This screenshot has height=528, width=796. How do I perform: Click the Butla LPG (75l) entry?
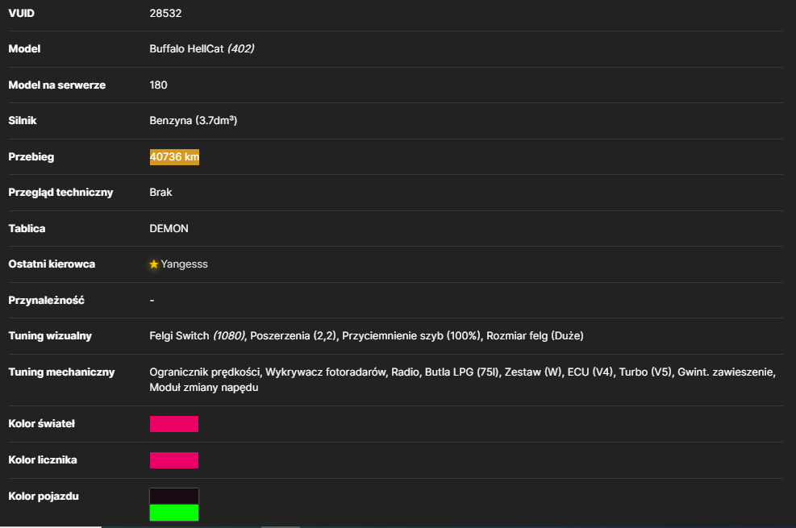coord(462,372)
